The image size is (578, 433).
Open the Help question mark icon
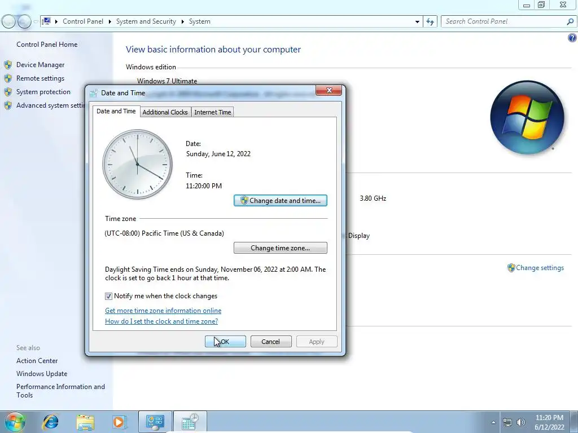pyautogui.click(x=572, y=38)
